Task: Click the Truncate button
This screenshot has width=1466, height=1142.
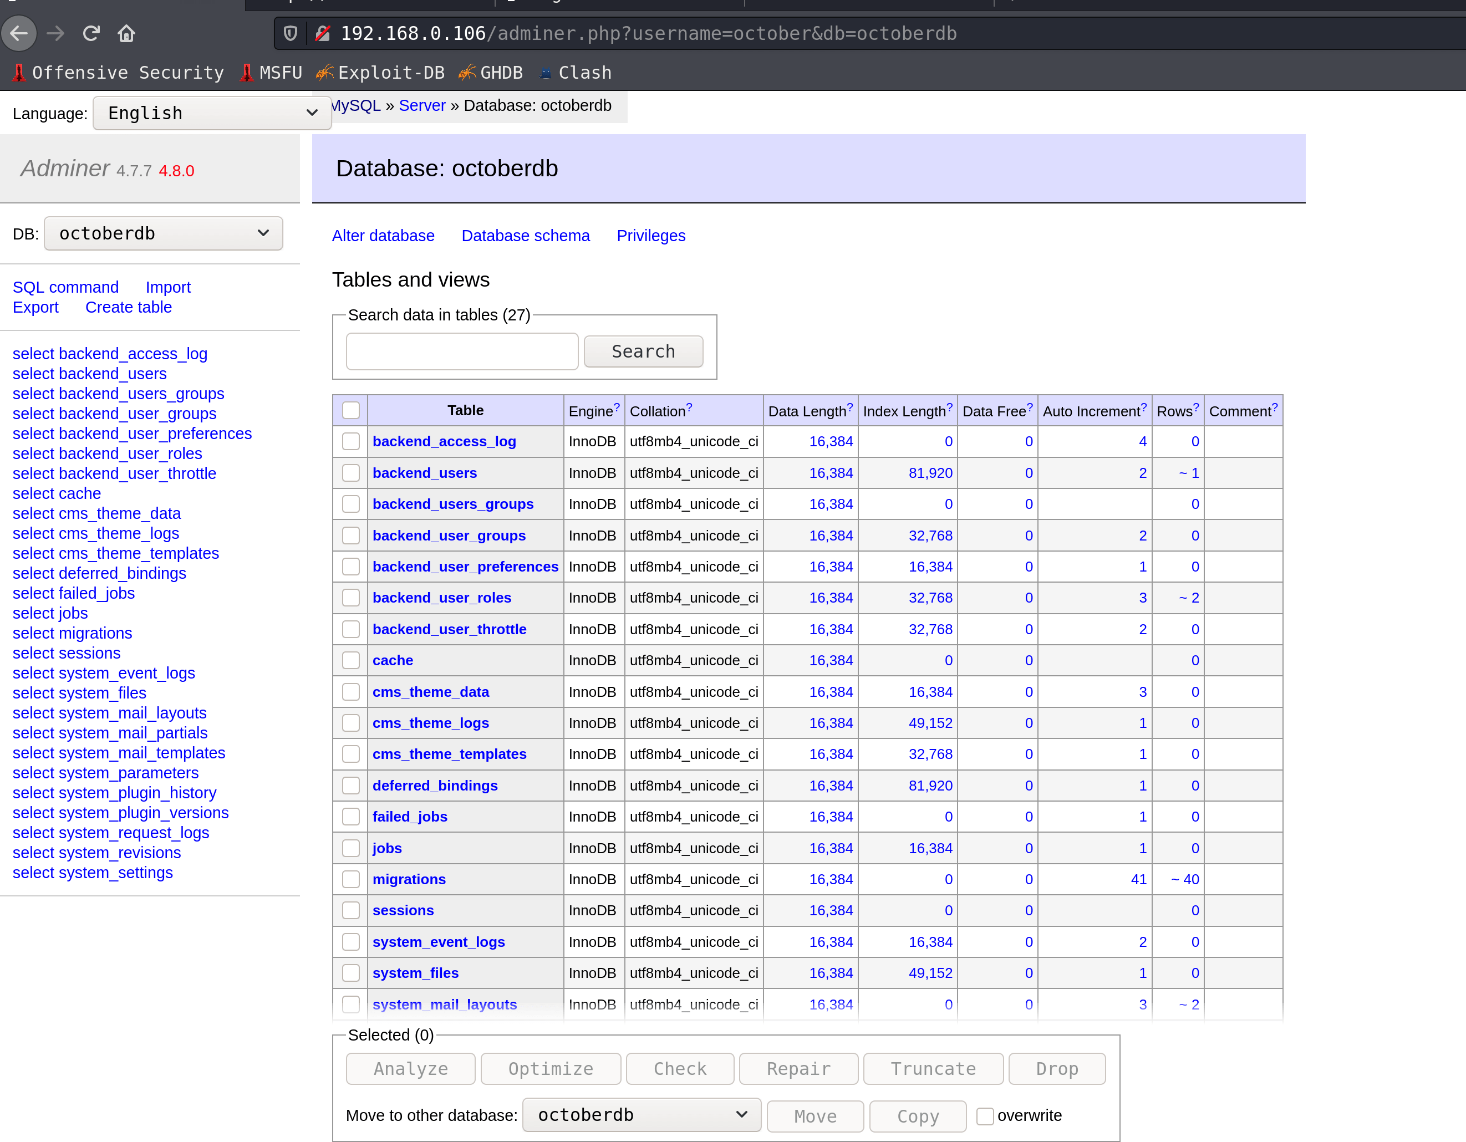Action: (933, 1068)
